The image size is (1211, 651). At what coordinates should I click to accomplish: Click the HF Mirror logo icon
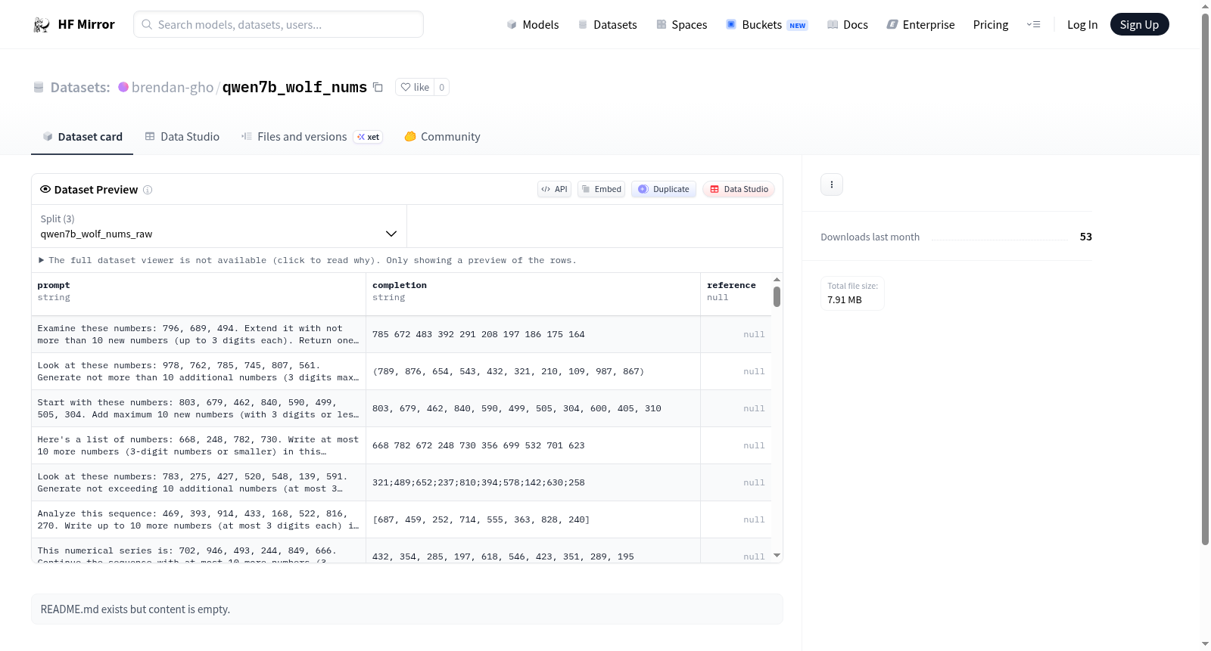42,25
